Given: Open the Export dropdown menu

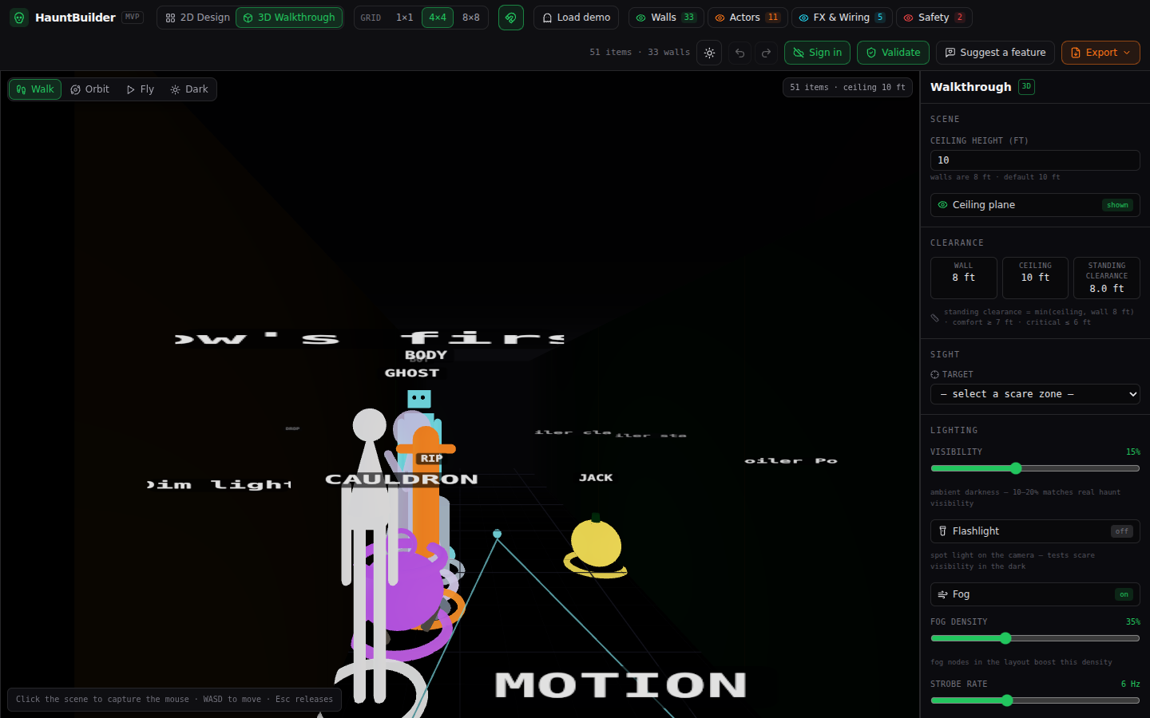Looking at the screenshot, I should click(x=1100, y=53).
